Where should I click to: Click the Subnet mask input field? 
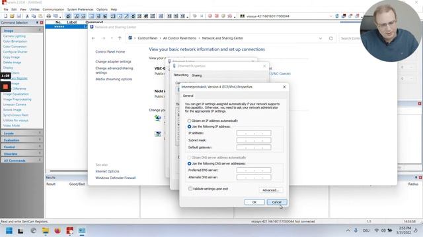pyautogui.click(x=254, y=140)
